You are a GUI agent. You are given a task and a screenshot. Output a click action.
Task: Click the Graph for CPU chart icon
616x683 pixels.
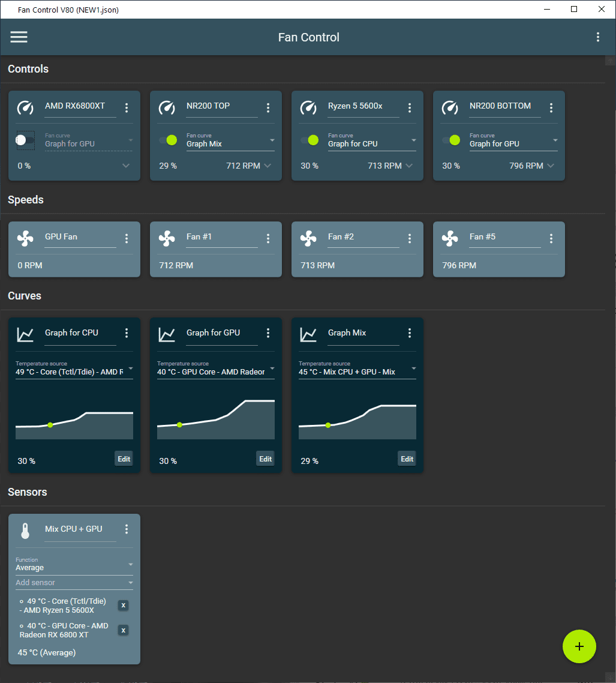point(25,334)
